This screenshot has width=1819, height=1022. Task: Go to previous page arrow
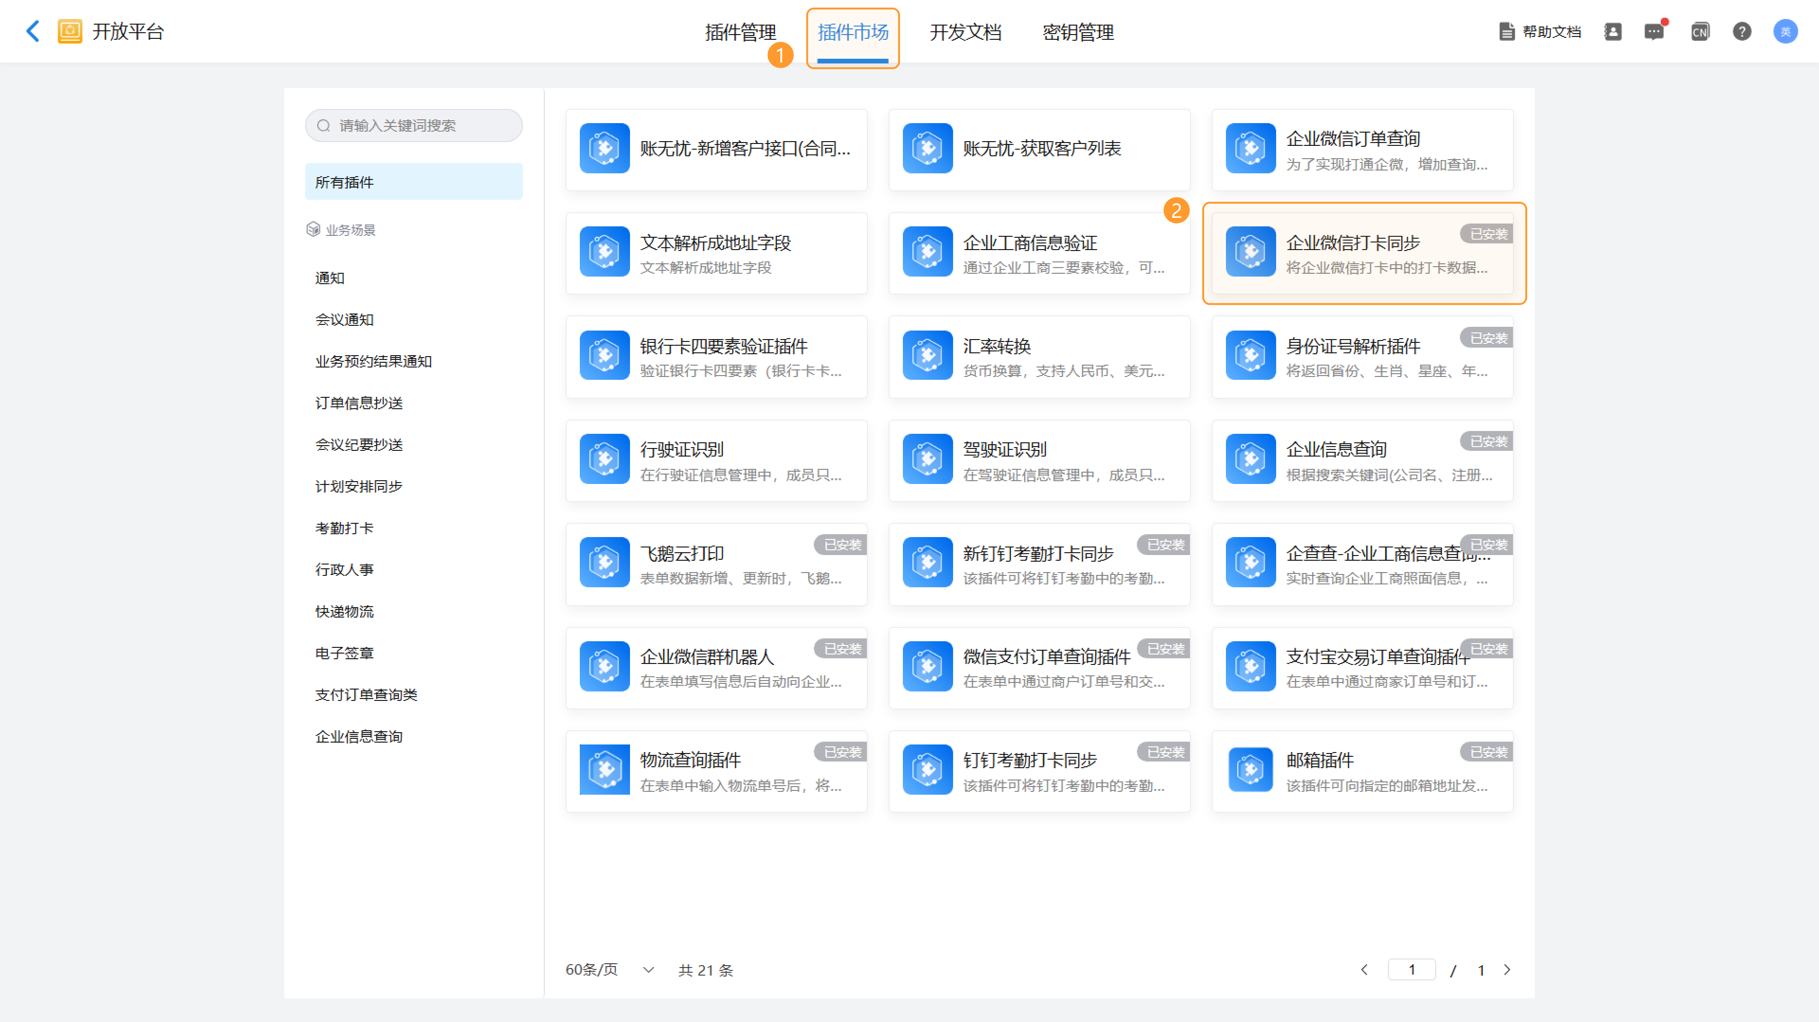click(x=1364, y=970)
